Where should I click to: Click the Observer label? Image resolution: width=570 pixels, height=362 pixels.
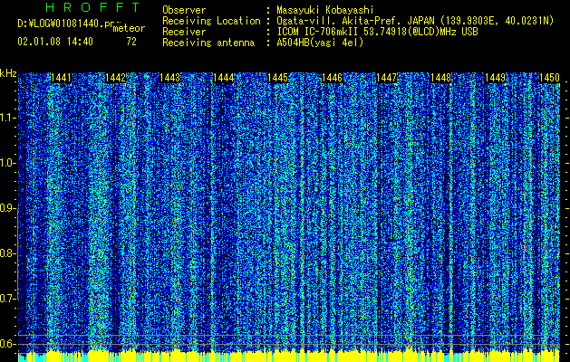(184, 11)
